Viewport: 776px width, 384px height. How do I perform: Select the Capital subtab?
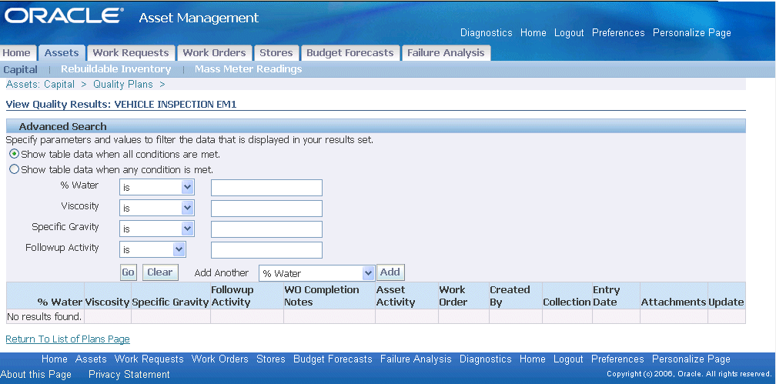tap(20, 69)
